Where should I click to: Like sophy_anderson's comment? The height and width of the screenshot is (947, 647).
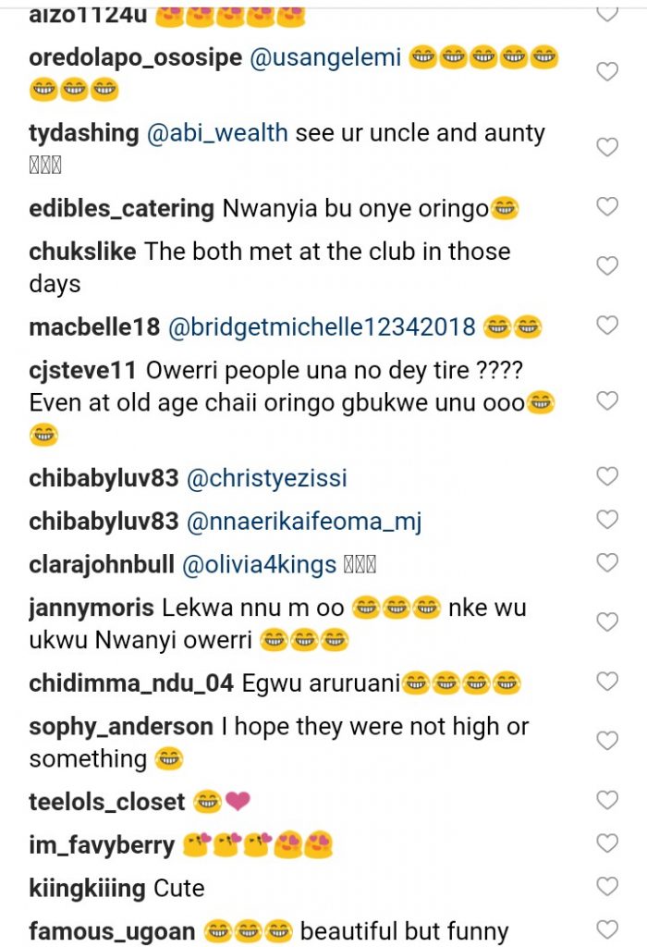click(x=606, y=741)
